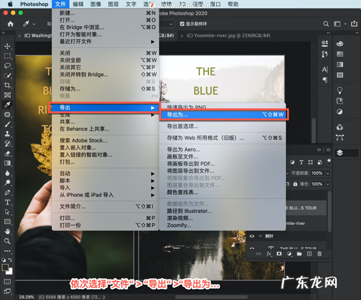
Task: Select the Brush tool
Action: 7,124
